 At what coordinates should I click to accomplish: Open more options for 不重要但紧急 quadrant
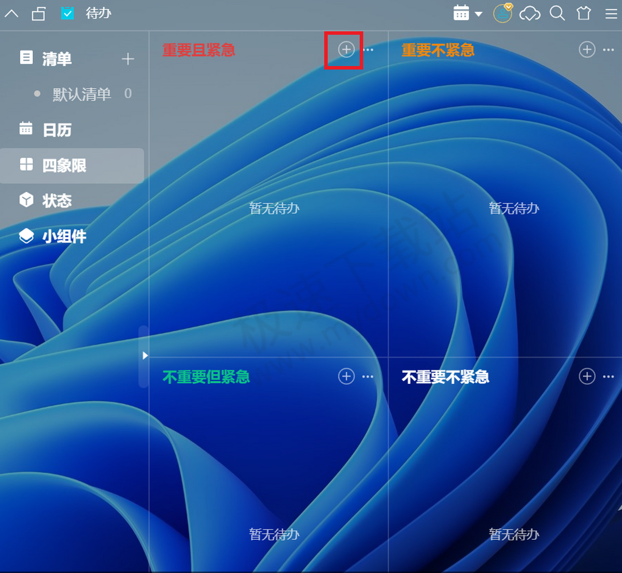[x=368, y=377]
